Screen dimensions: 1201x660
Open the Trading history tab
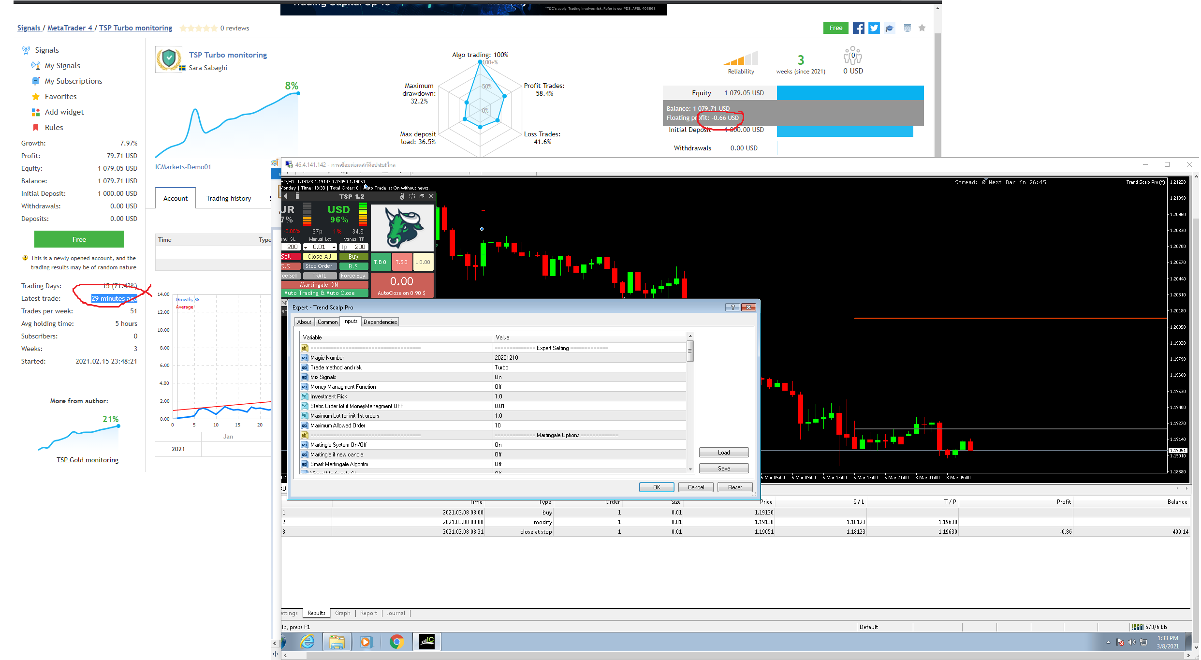pyautogui.click(x=229, y=198)
